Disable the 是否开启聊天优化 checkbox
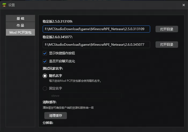 click(45, 61)
